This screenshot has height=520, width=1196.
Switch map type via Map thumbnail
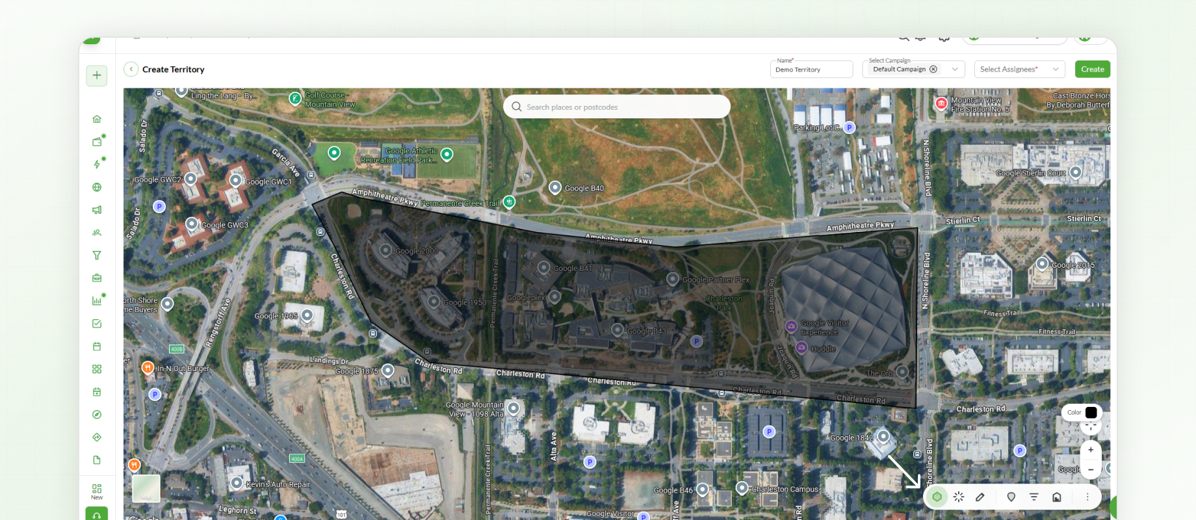coord(146,489)
